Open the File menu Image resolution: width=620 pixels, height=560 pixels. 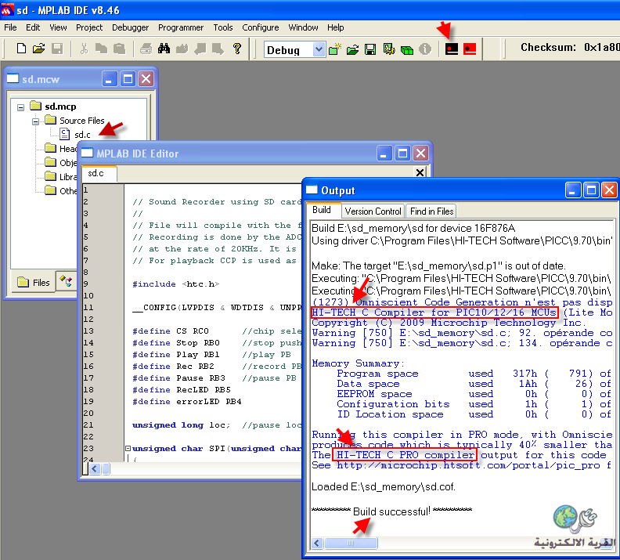point(10,27)
